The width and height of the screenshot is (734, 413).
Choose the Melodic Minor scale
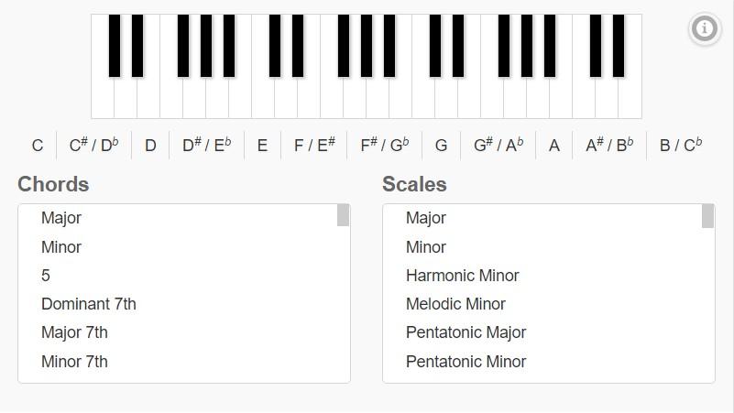(x=455, y=304)
